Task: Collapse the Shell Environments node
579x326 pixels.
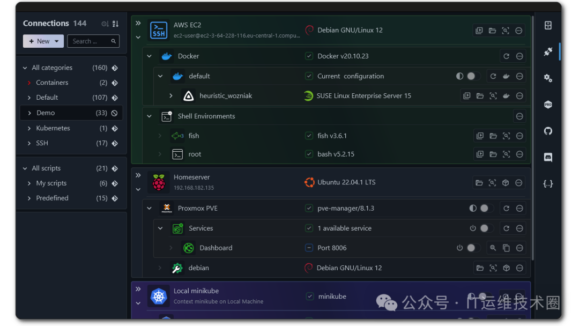Action: [x=149, y=116]
